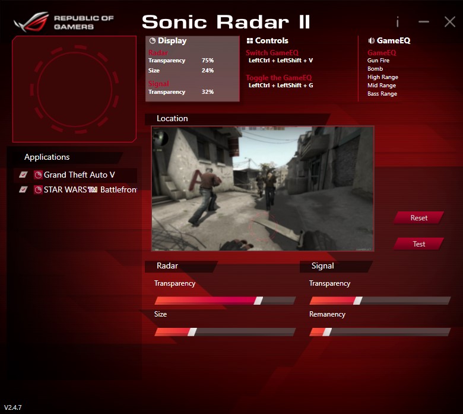Viewport: 463px width, 414px height.
Task: Click the LeftCtrl + LeftShift + V shortcut
Action: tap(281, 61)
